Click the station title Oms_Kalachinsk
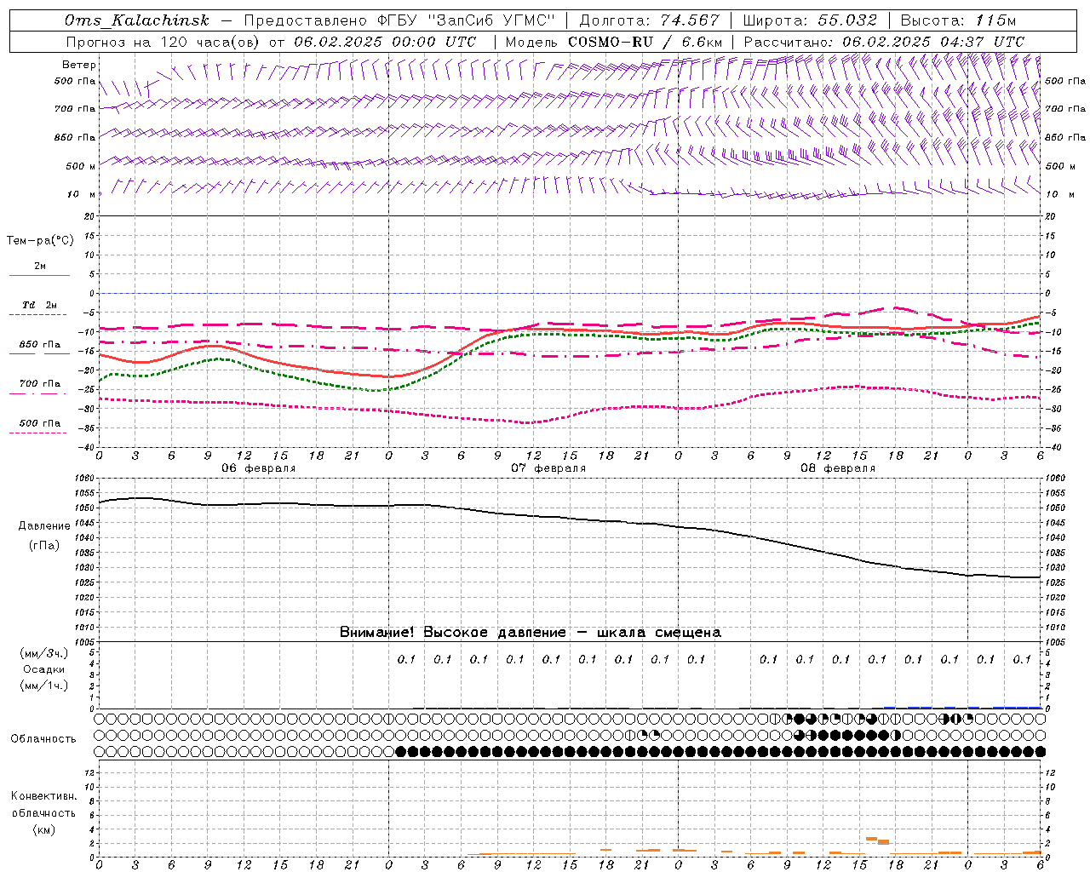This screenshot has width=1090, height=872. pos(137,20)
